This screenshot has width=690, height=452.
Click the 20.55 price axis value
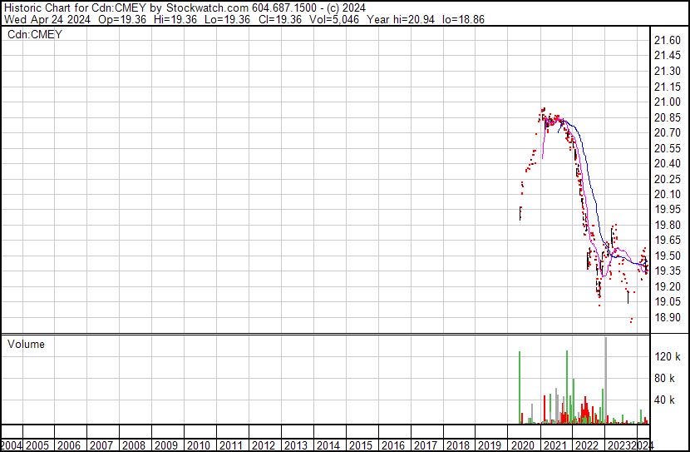coord(668,148)
